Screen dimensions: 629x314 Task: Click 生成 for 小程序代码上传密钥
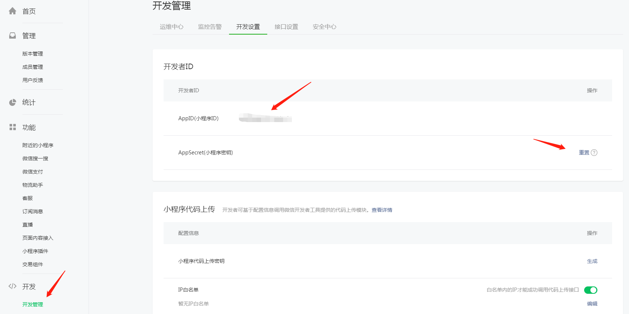tap(592, 261)
